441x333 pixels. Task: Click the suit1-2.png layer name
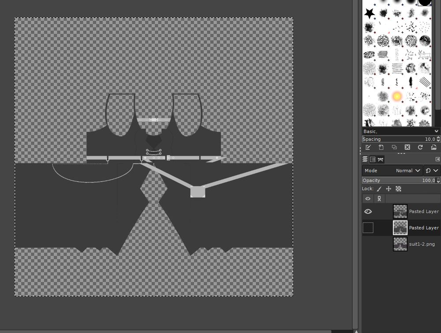(x=422, y=244)
